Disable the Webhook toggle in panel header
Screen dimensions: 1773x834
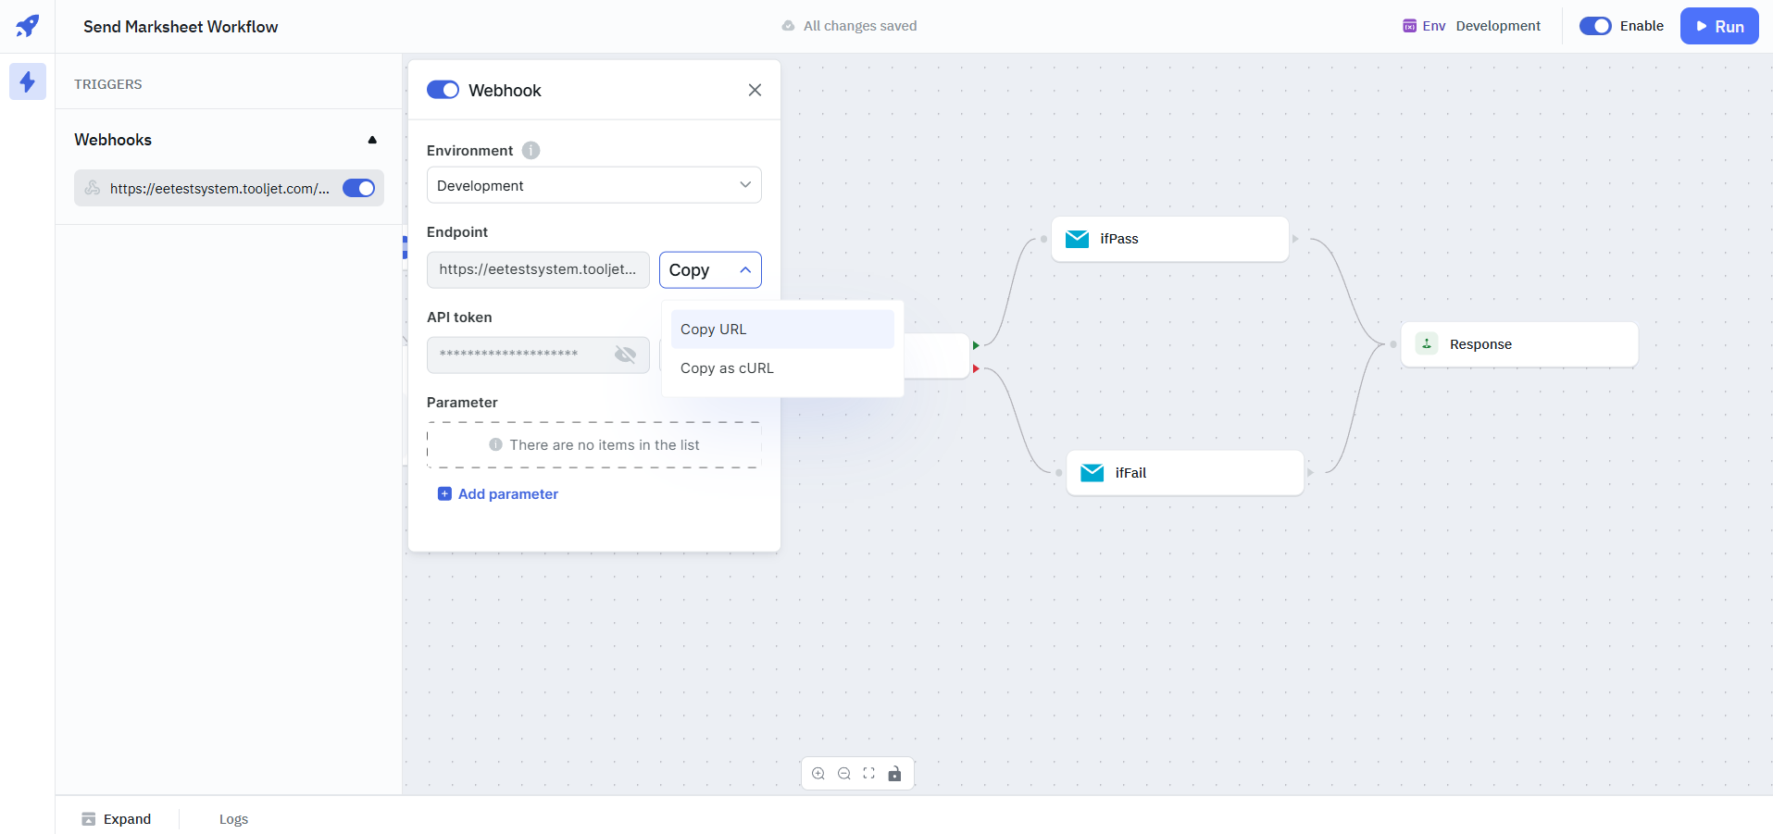pyautogui.click(x=443, y=90)
